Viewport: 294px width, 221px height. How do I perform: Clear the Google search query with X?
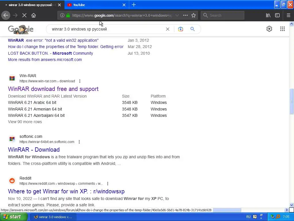click(168, 29)
